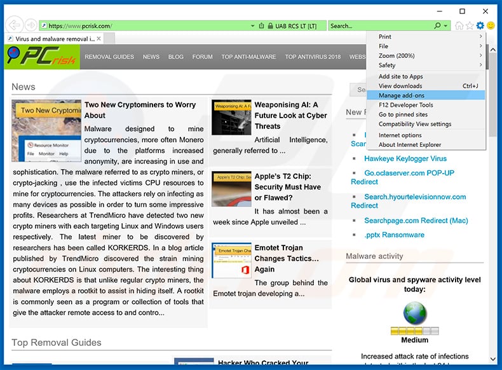Open F12 Developer Tools
Screen dimensions: 502x370
(426, 105)
